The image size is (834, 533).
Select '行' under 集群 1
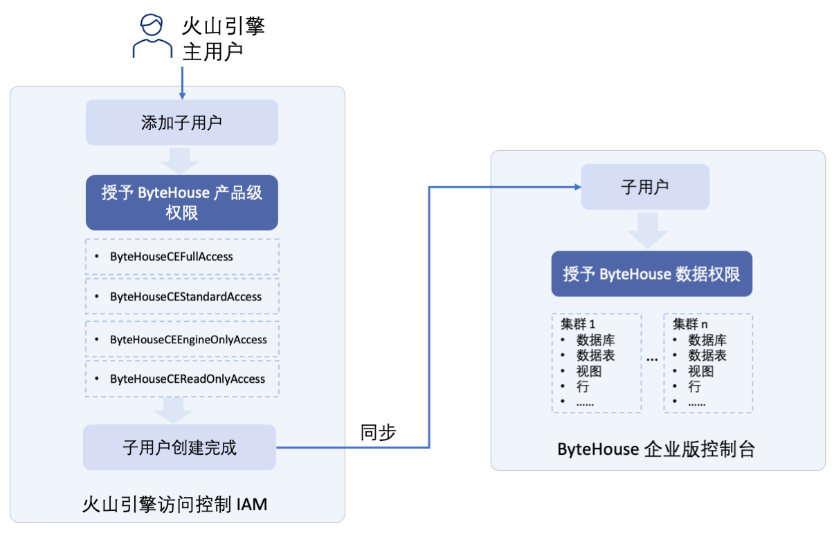point(583,386)
